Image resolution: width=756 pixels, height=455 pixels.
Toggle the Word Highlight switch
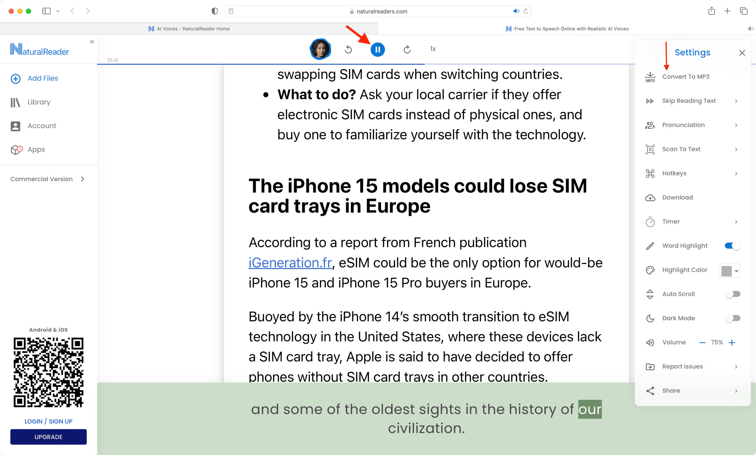[732, 246]
